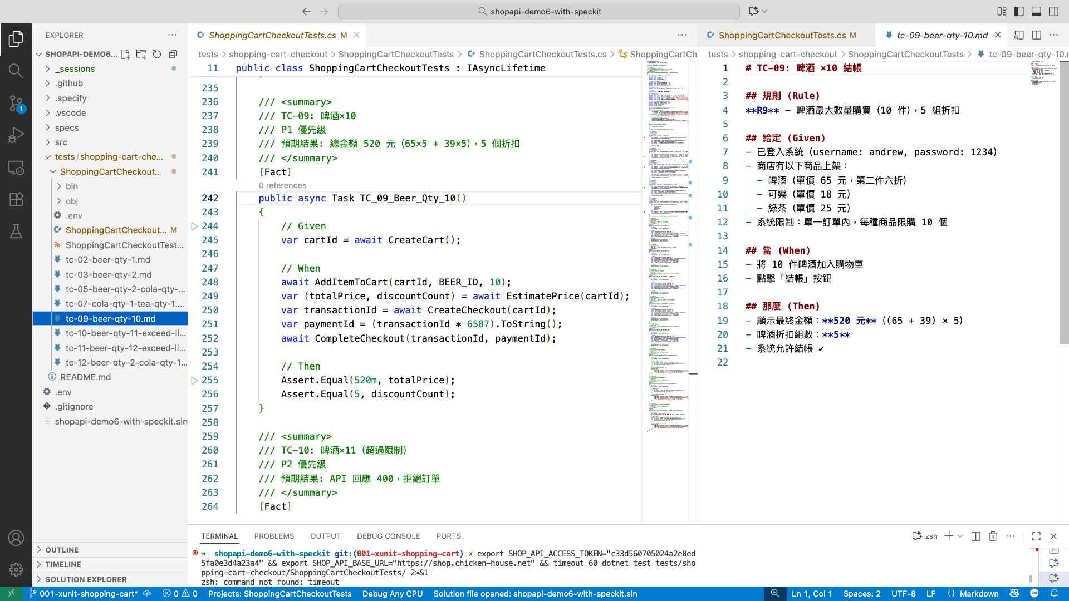Click the New File icon in Explorer
Image resolution: width=1069 pixels, height=601 pixels.
tap(125, 54)
